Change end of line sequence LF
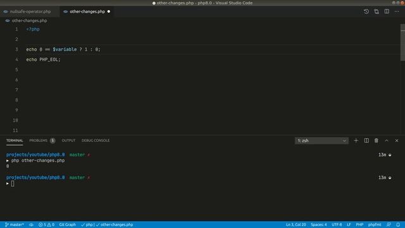The image size is (405, 228). point(349,225)
